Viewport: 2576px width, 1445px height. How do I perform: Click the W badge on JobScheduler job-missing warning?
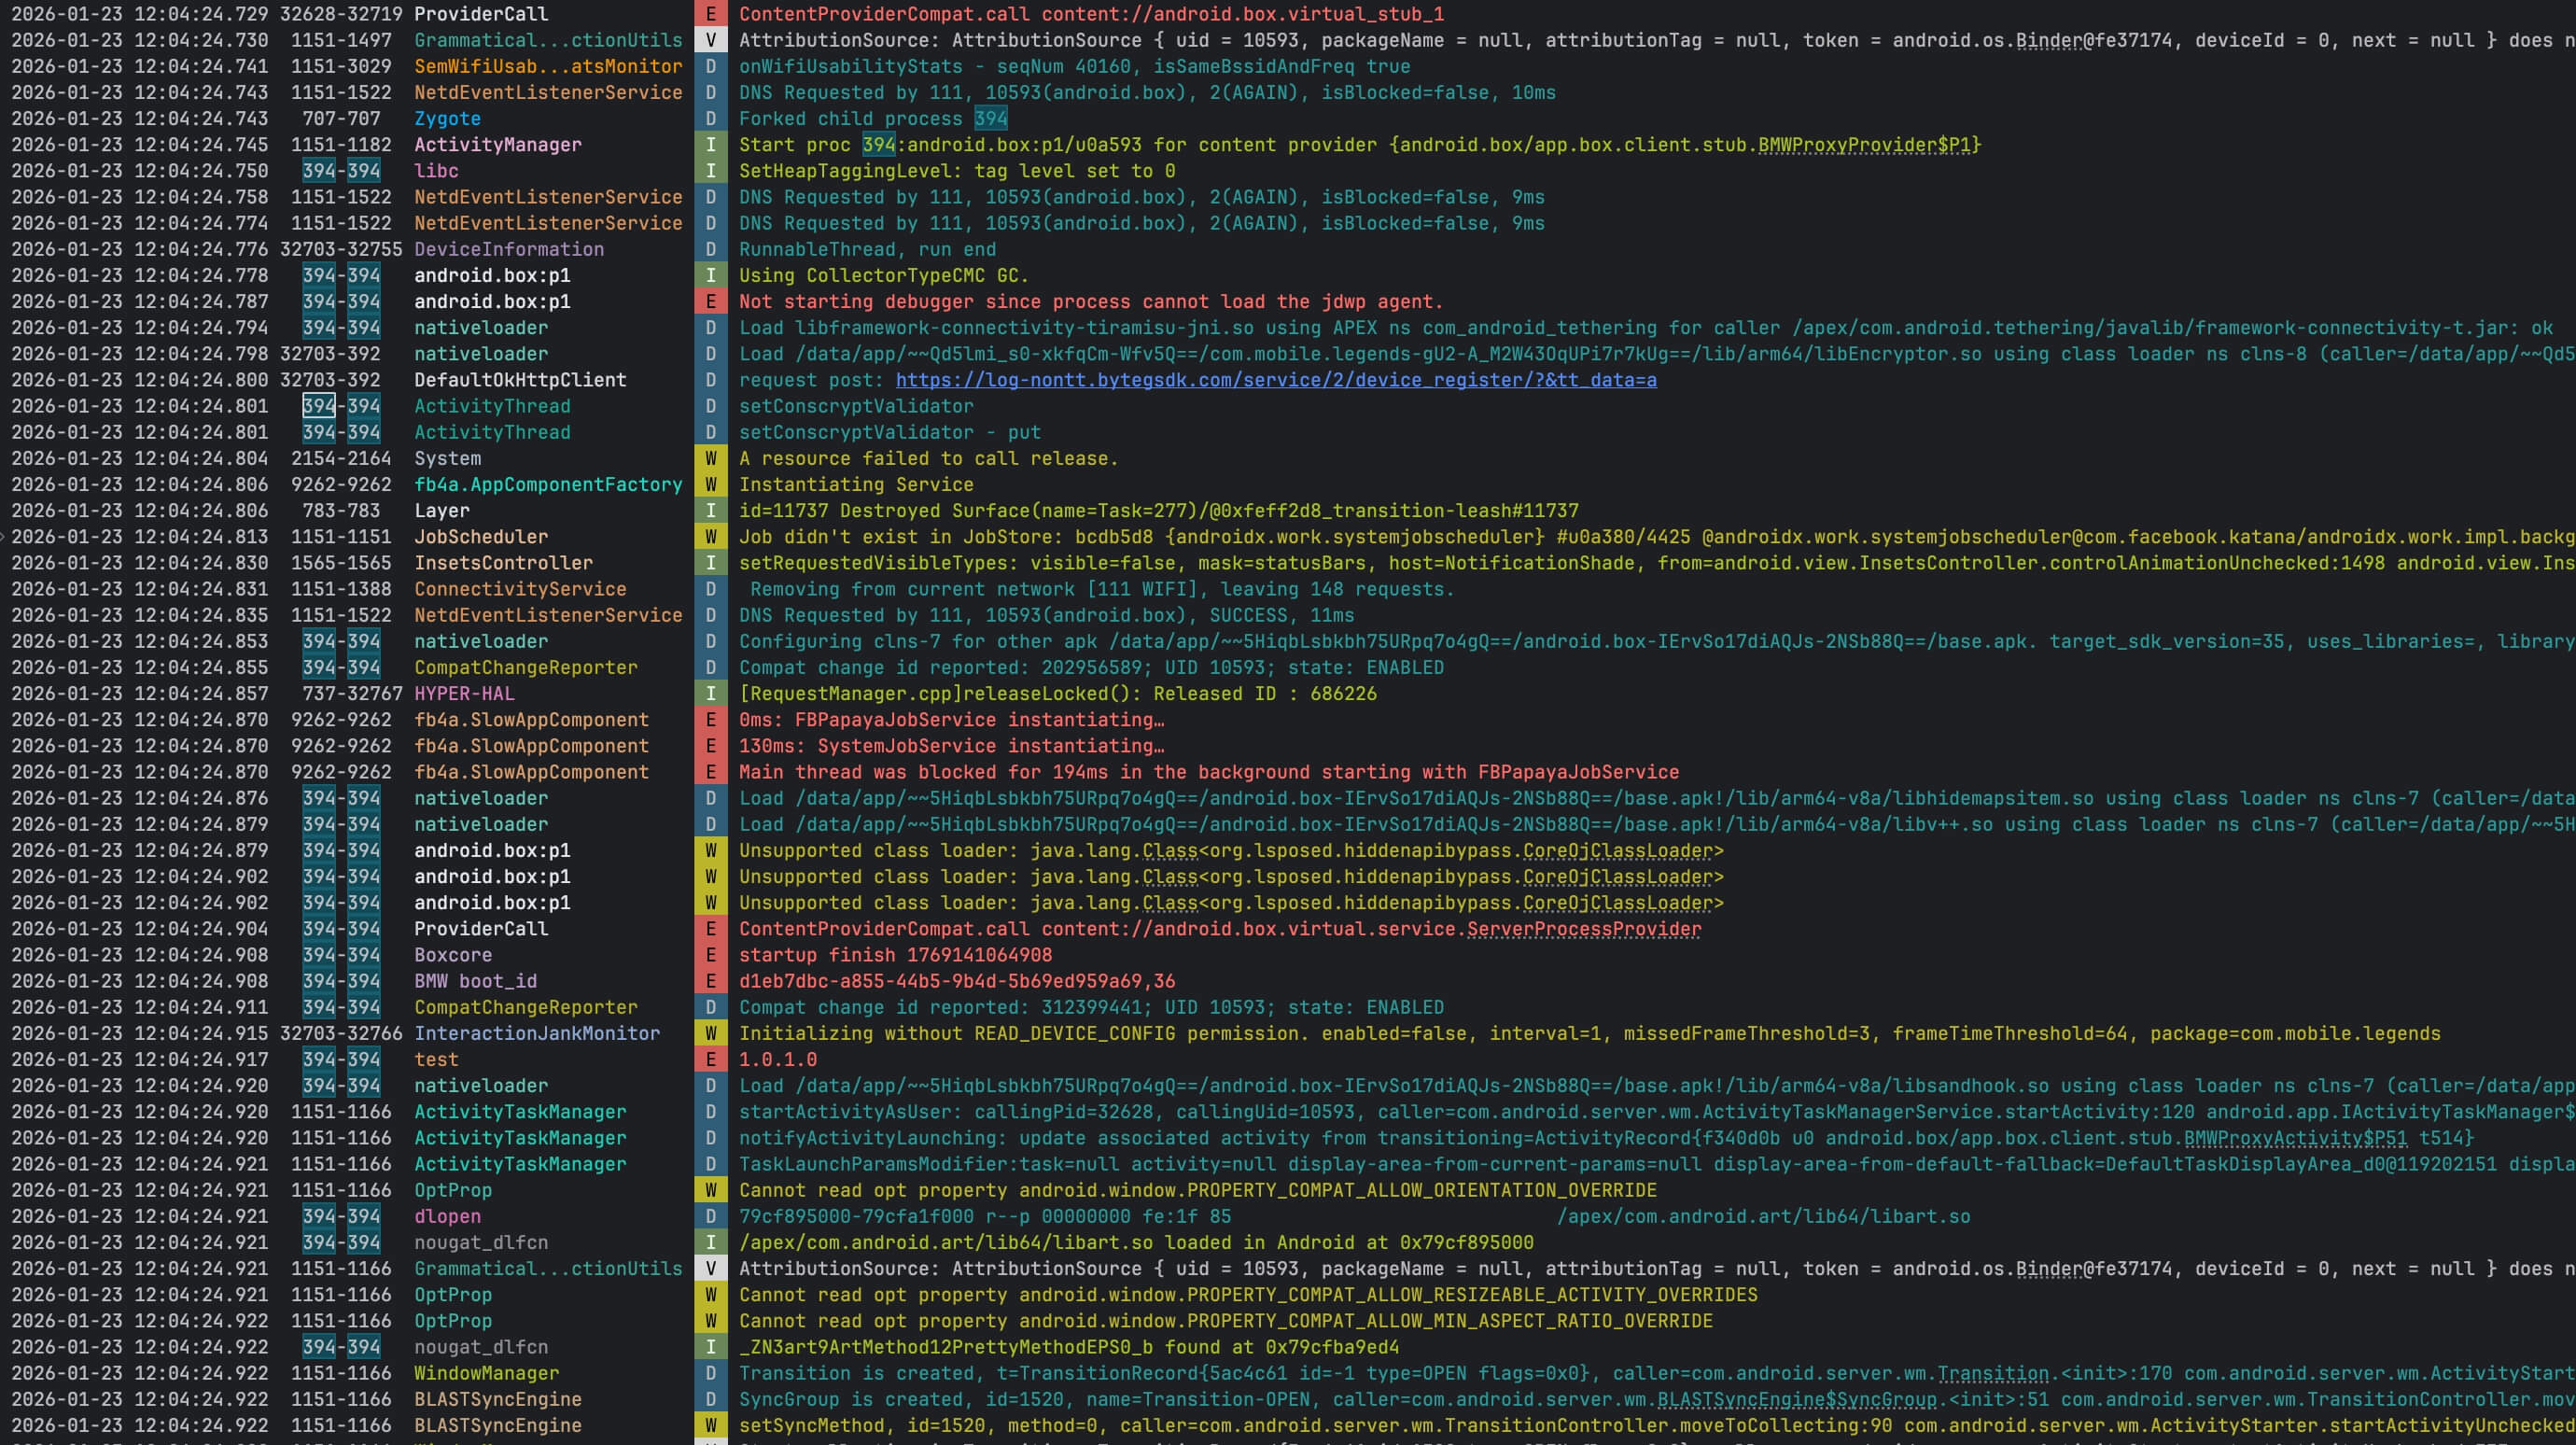(x=710, y=536)
